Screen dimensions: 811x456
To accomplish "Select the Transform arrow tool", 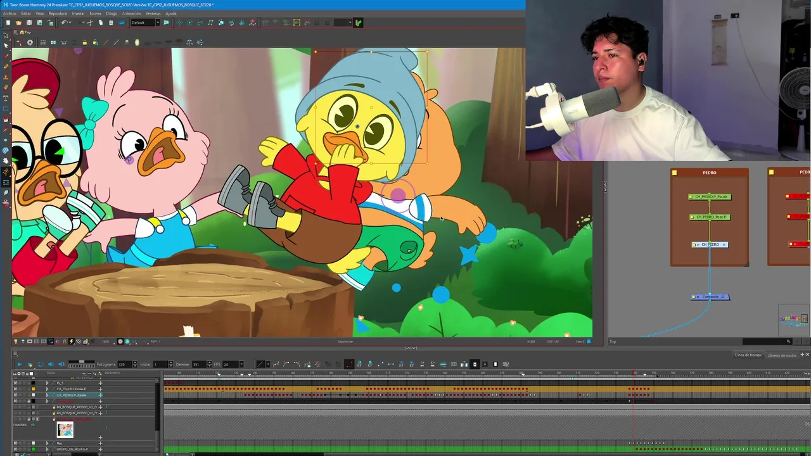I will coord(6,35).
